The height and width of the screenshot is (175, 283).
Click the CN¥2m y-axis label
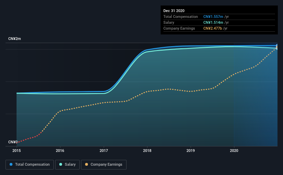point(14,39)
